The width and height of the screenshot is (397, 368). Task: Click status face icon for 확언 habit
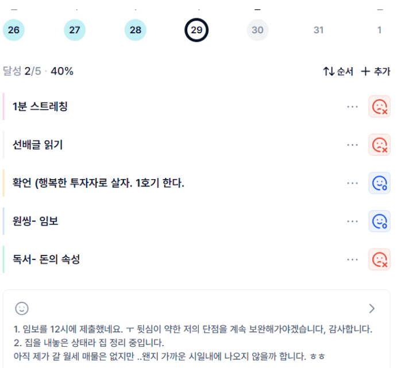379,183
